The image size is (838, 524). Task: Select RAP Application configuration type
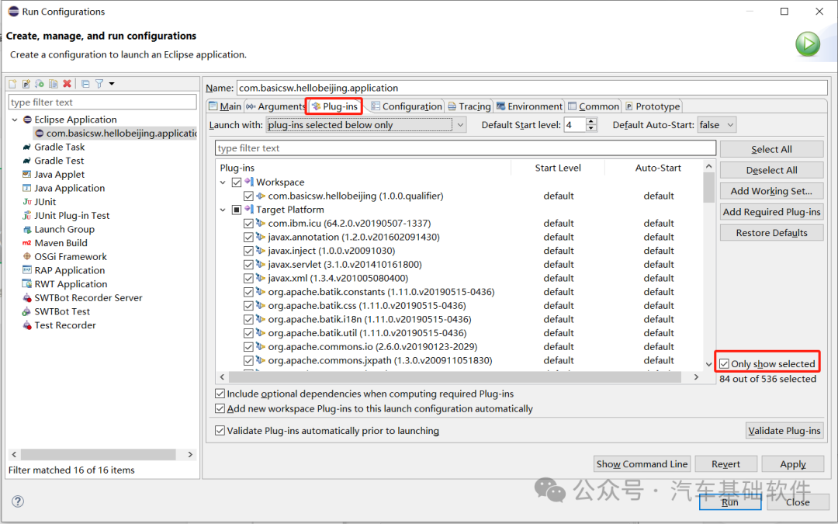point(70,270)
